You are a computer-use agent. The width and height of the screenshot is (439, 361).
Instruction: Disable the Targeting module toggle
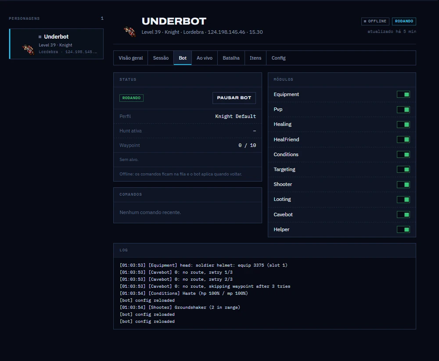403,170
